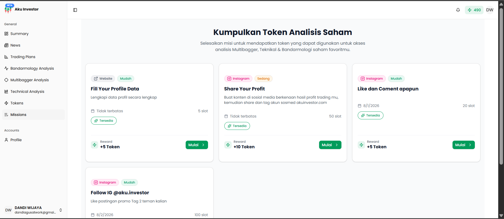Start the Fill Your Profile Data mission

(x=197, y=145)
